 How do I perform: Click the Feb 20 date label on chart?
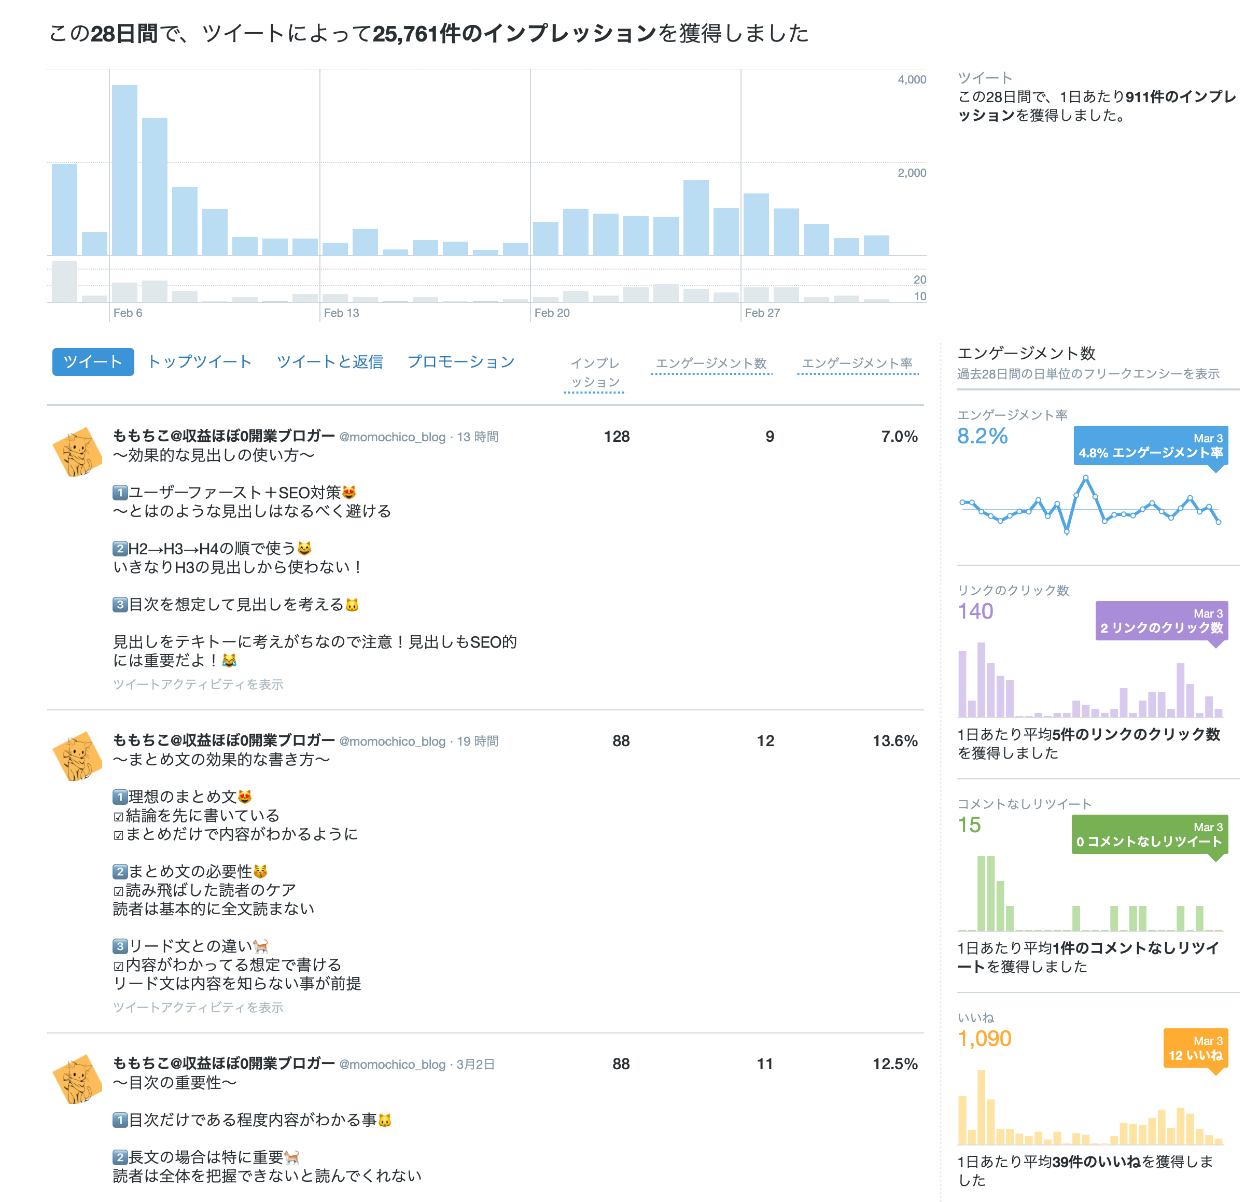point(552,313)
